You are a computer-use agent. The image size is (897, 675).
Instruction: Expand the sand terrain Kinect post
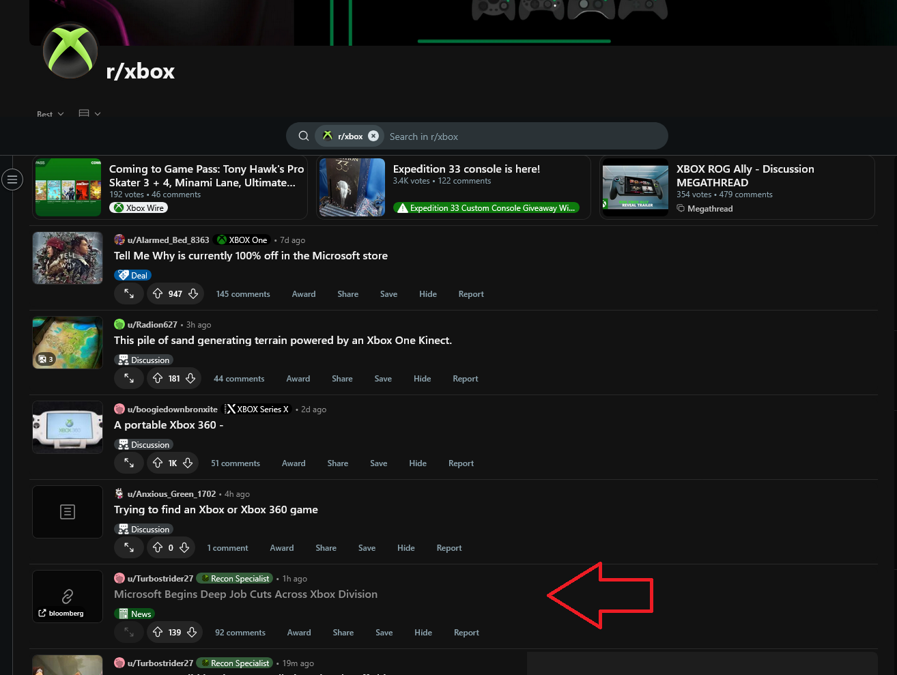tap(129, 378)
